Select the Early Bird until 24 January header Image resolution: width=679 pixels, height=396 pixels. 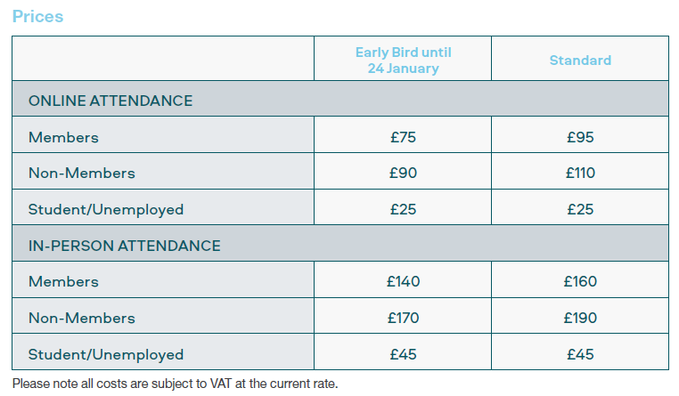pos(403,61)
